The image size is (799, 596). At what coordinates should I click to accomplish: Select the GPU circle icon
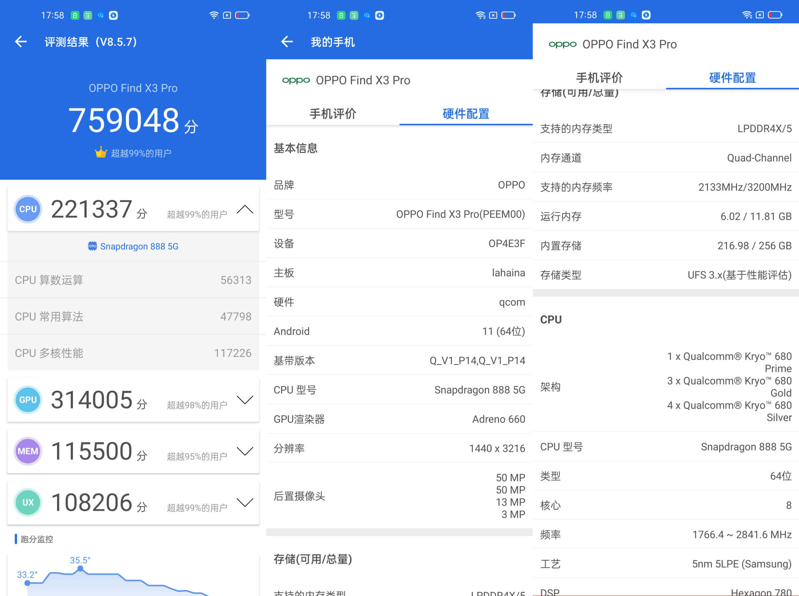pos(27,400)
